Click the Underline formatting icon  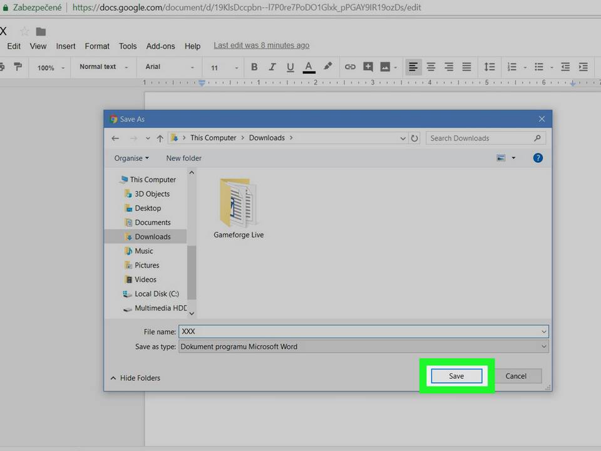coord(290,67)
